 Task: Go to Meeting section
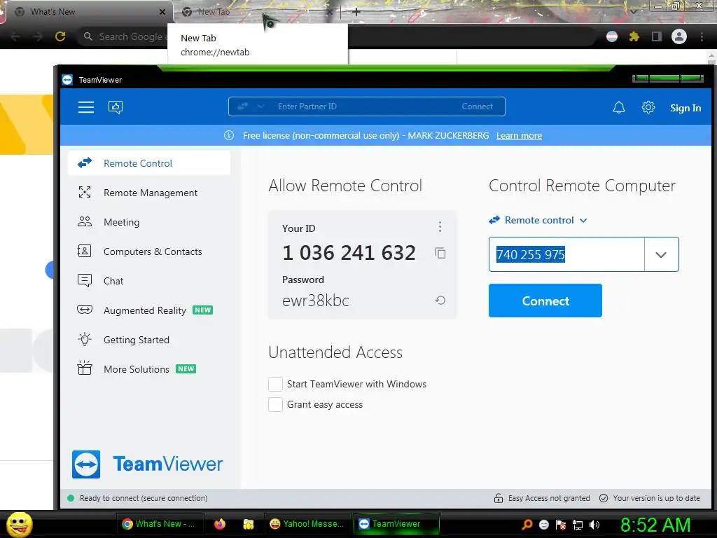[x=149, y=222]
